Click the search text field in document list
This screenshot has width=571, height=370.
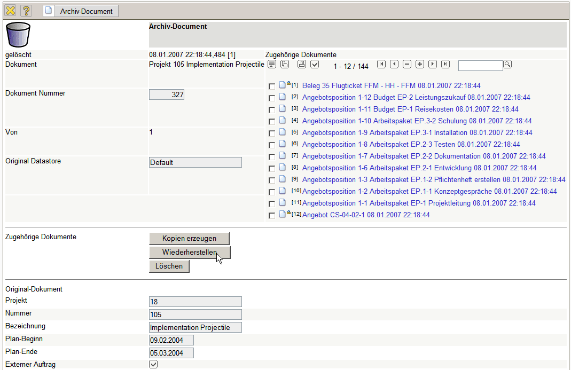(x=480, y=65)
